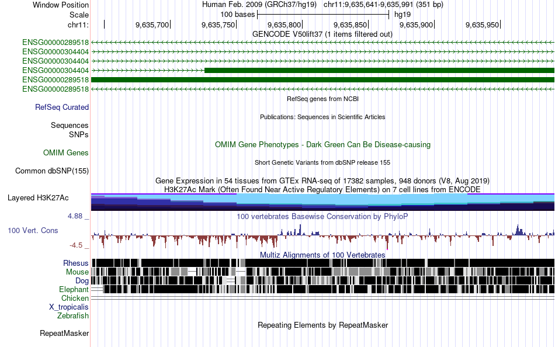
Task: Click the Layered H3K27Ac label
Action: (38, 197)
